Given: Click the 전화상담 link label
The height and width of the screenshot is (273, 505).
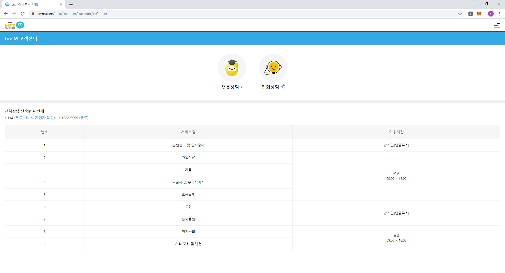Looking at the screenshot, I should click(x=273, y=87).
